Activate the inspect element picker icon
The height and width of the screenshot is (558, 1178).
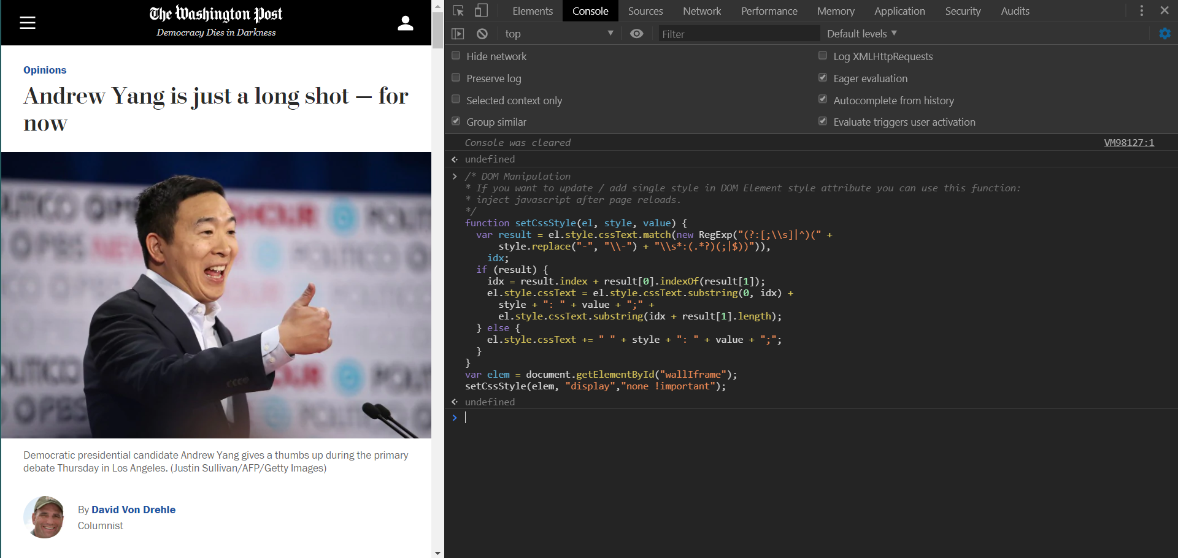[x=458, y=11]
